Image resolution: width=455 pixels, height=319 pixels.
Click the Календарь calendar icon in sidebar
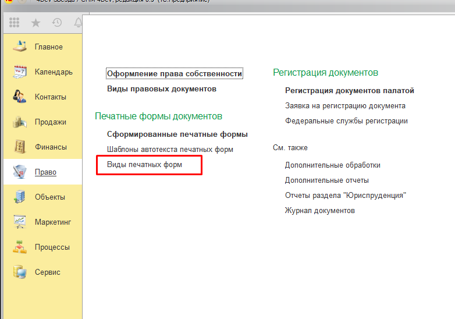[20, 72]
